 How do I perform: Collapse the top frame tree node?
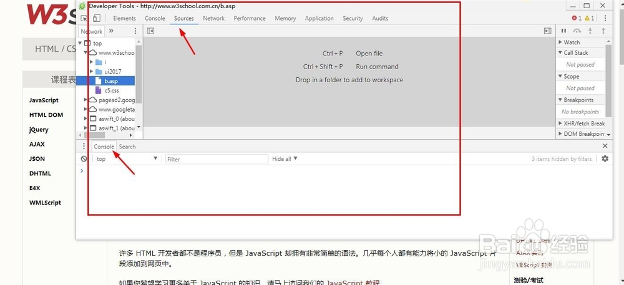click(x=80, y=43)
